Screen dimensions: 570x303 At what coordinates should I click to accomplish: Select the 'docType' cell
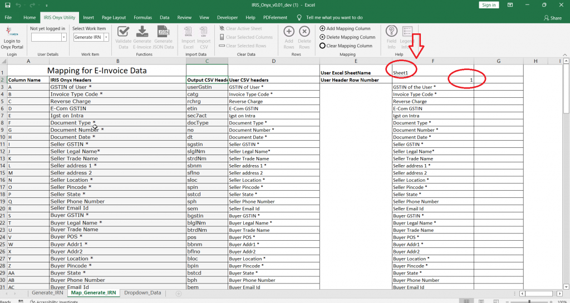207,123
